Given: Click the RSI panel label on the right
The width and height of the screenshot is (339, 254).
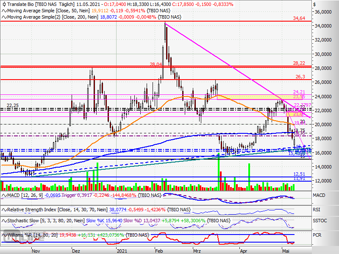Looking at the screenshot, I should [x=317, y=210].
